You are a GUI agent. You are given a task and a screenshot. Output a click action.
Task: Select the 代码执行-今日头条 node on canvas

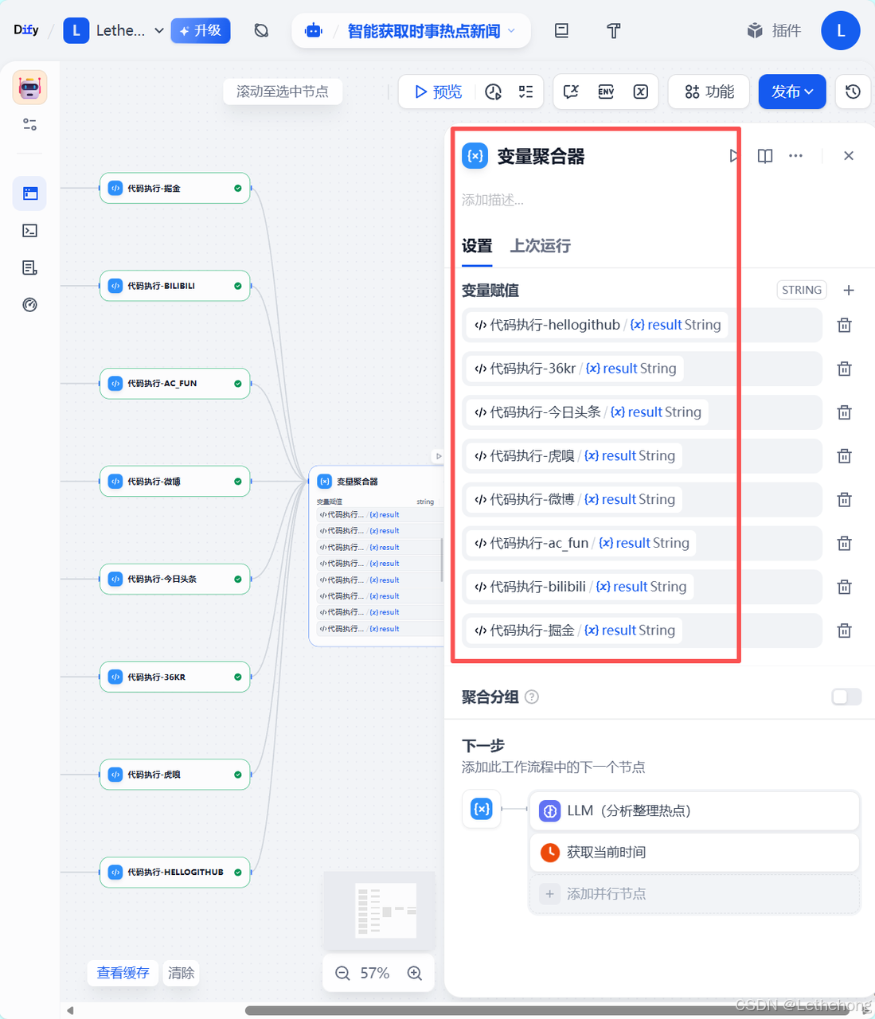point(175,579)
